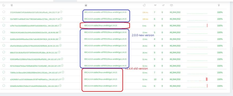This screenshot has height=96, width=233.
Task: Pin the node 52e78df27ca row
Action: point(4,19)
